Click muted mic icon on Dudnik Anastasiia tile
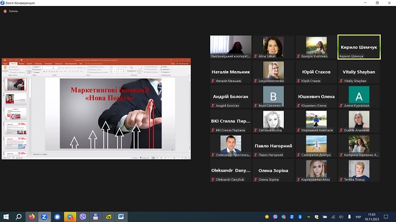Screen dimensions: 396x222 [x=341, y=130]
